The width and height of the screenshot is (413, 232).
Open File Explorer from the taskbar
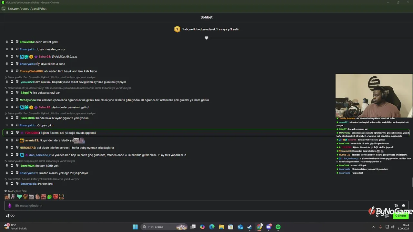pyautogui.click(x=221, y=227)
